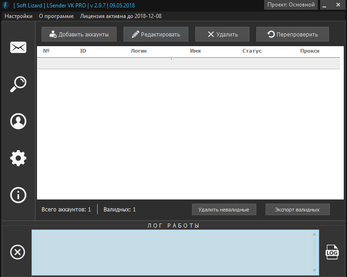Open the mailing envelope sidebar section
347x277 pixels.
click(18, 47)
